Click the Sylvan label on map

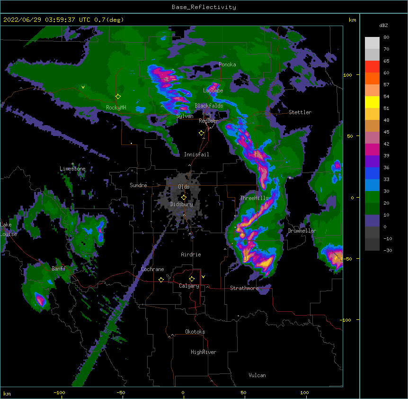185,116
